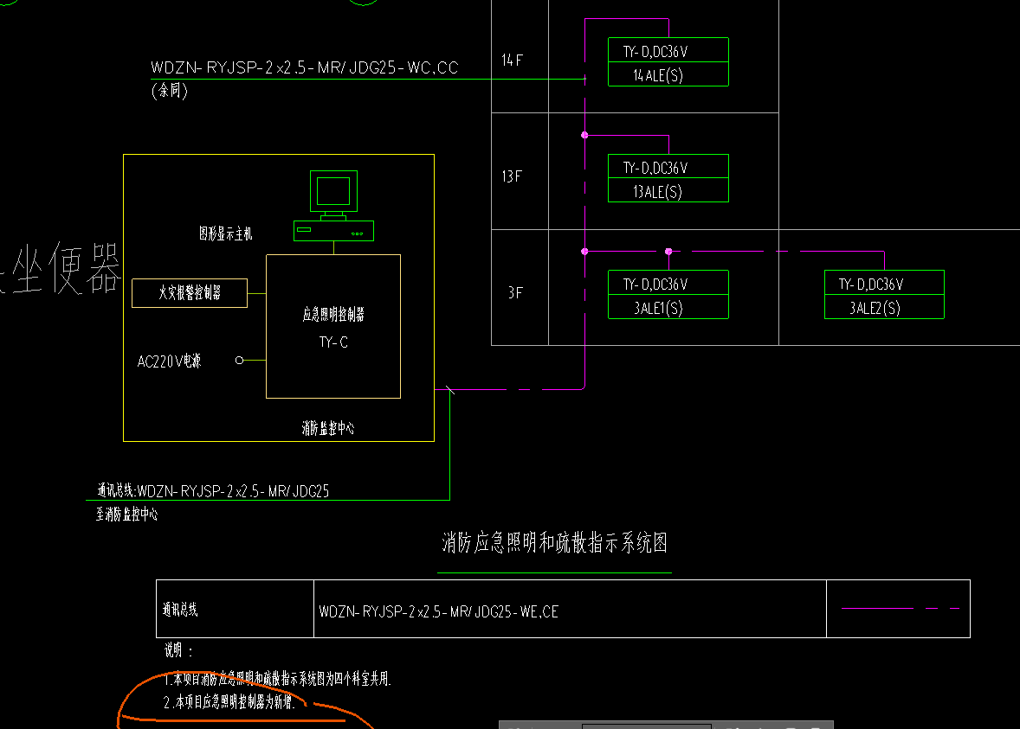
Task: Click the (余同) note text
Action: point(170,90)
